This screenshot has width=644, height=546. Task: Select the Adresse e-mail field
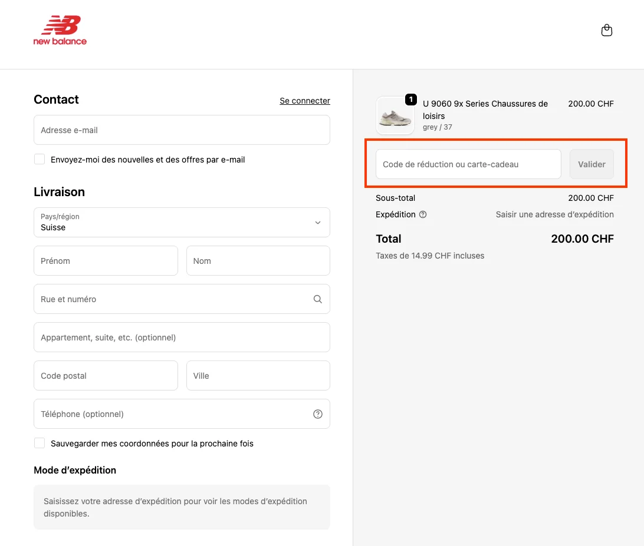click(182, 130)
